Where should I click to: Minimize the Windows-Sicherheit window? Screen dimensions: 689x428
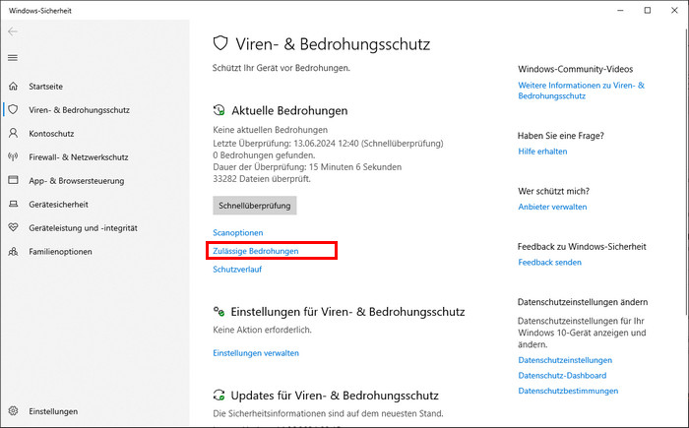(x=620, y=10)
